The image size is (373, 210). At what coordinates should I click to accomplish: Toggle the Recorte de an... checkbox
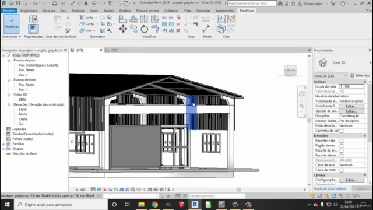342,150
